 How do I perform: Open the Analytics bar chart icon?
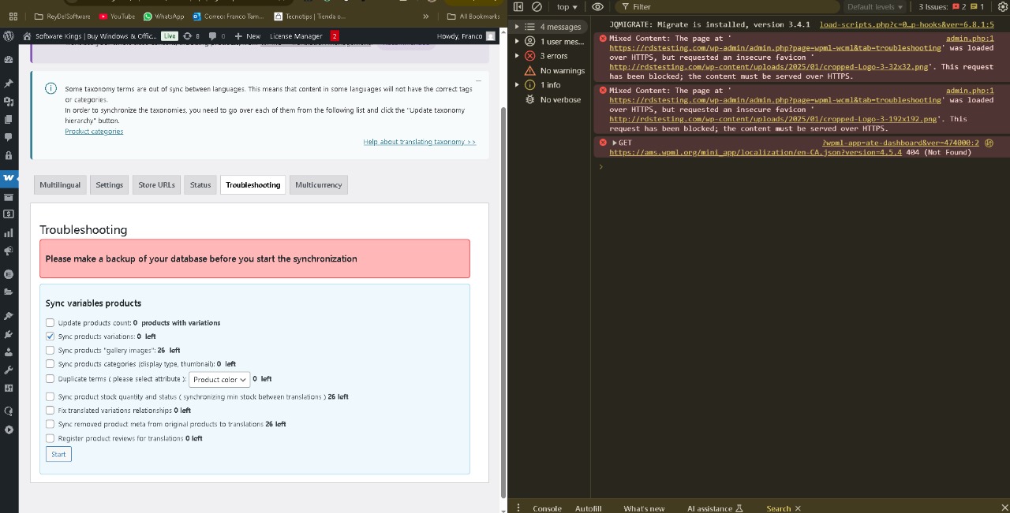9,233
